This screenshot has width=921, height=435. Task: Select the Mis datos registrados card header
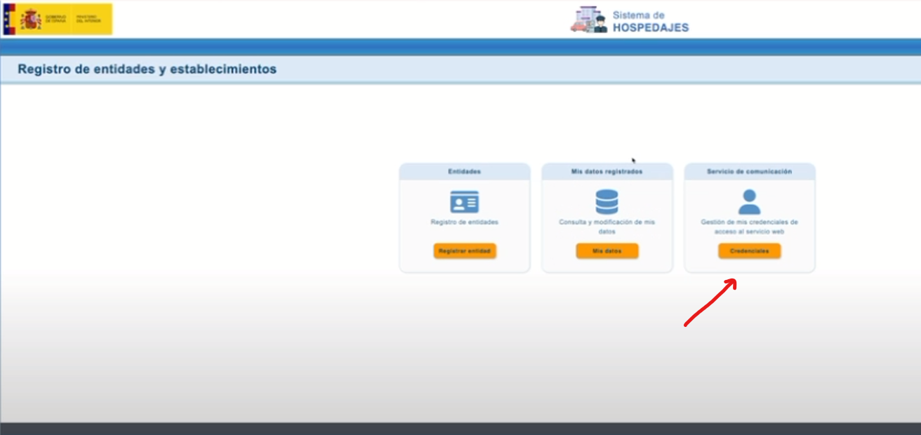(x=607, y=171)
